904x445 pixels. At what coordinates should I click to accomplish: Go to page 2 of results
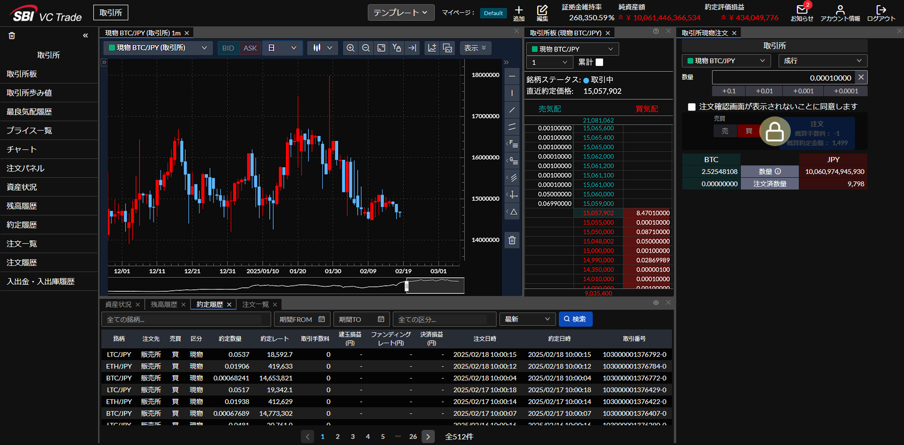(338, 437)
